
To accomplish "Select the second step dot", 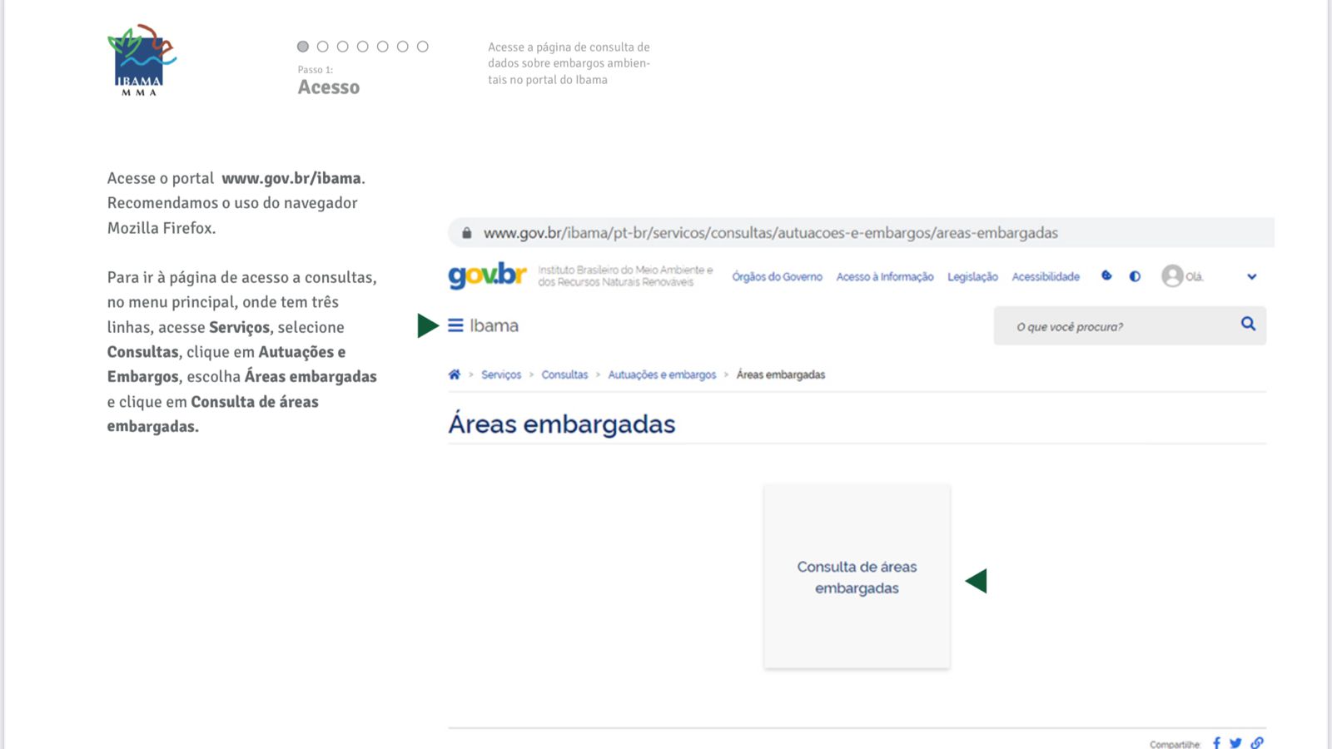I will point(323,47).
